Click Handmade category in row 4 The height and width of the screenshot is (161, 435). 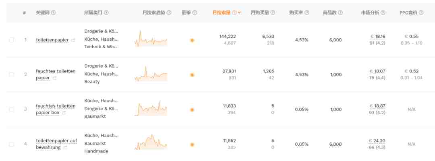[96, 151]
